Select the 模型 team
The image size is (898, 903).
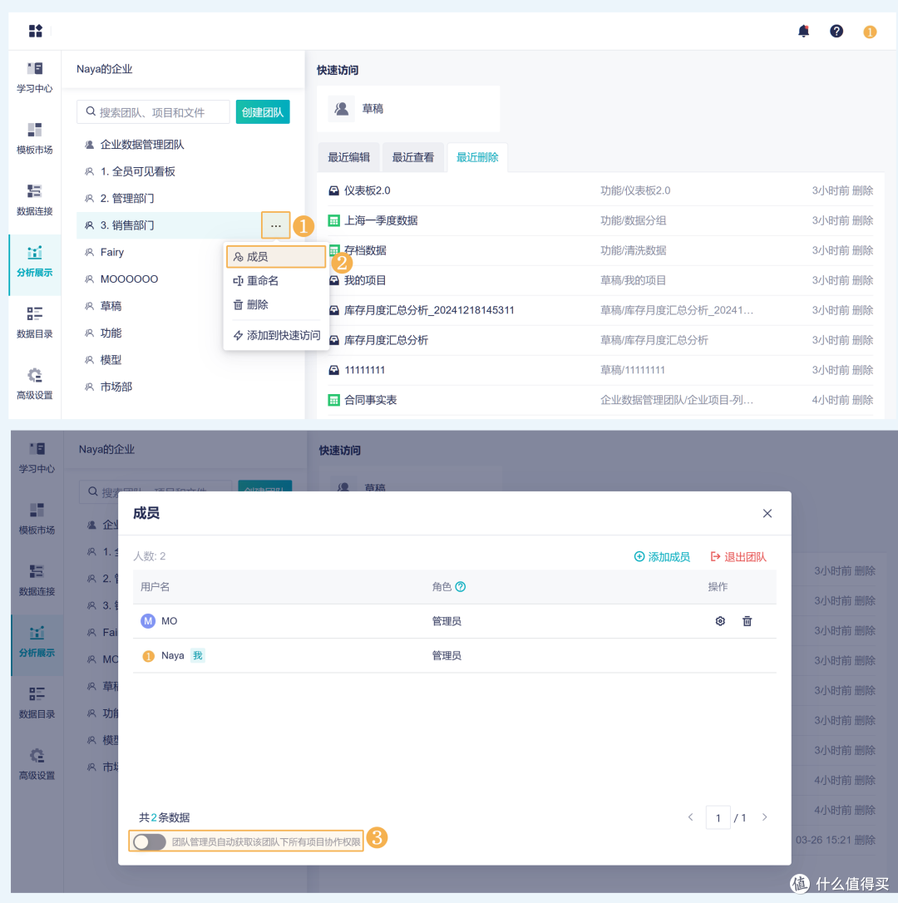(x=183, y=360)
